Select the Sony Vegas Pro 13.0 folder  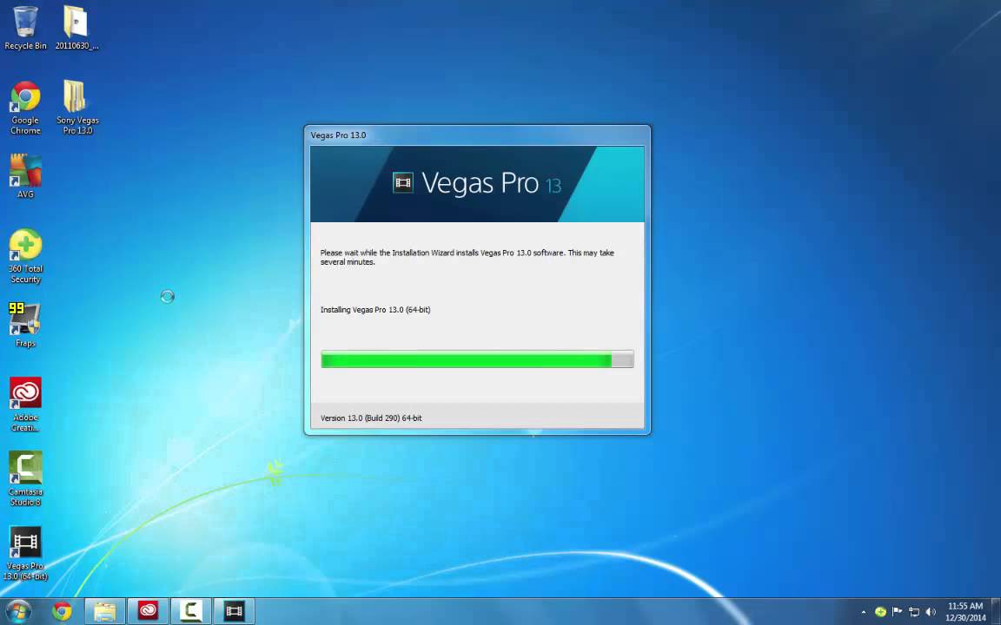pos(77,107)
